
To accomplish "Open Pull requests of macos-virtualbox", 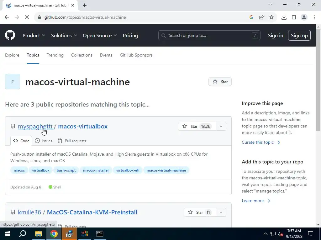I will pyautogui.click(x=72, y=141).
